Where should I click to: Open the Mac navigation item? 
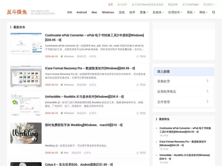(94, 12)
